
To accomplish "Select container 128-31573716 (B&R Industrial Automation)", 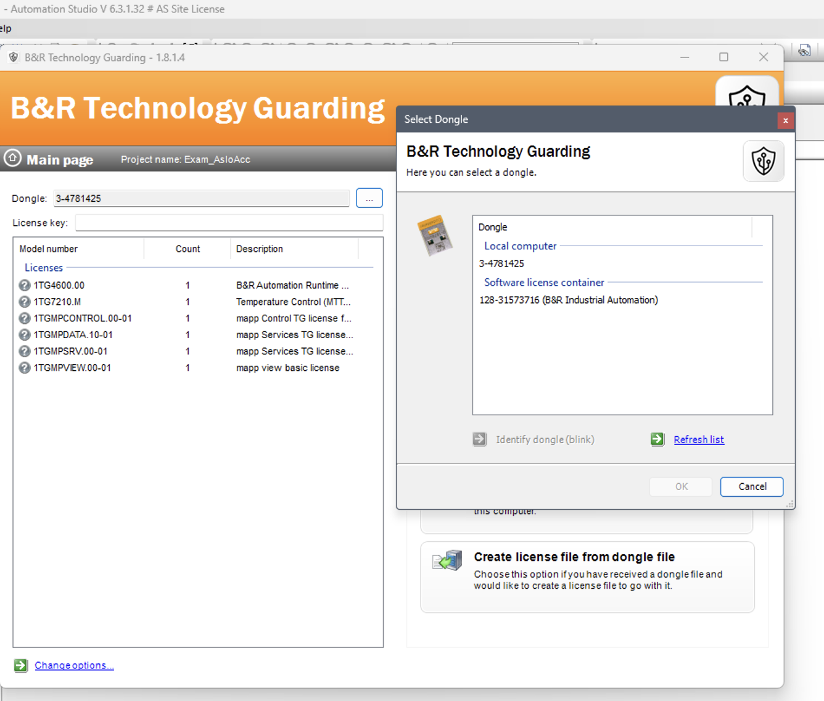I will (569, 300).
